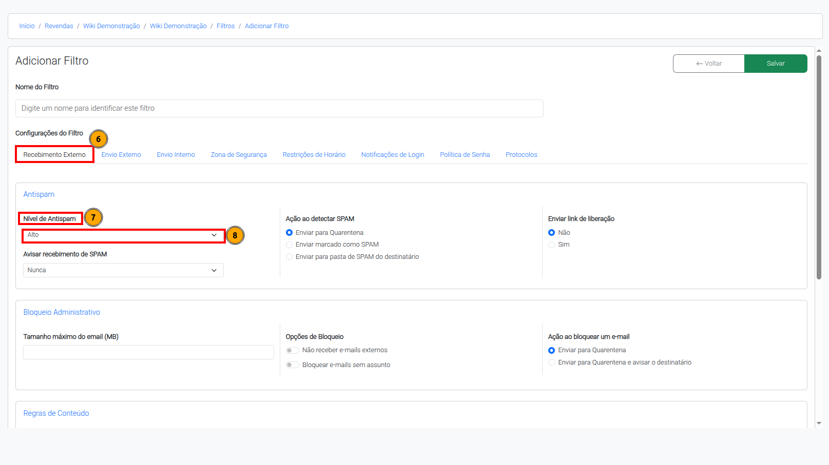
Task: Go to Filtros breadcrumb link
Action: pyautogui.click(x=225, y=26)
